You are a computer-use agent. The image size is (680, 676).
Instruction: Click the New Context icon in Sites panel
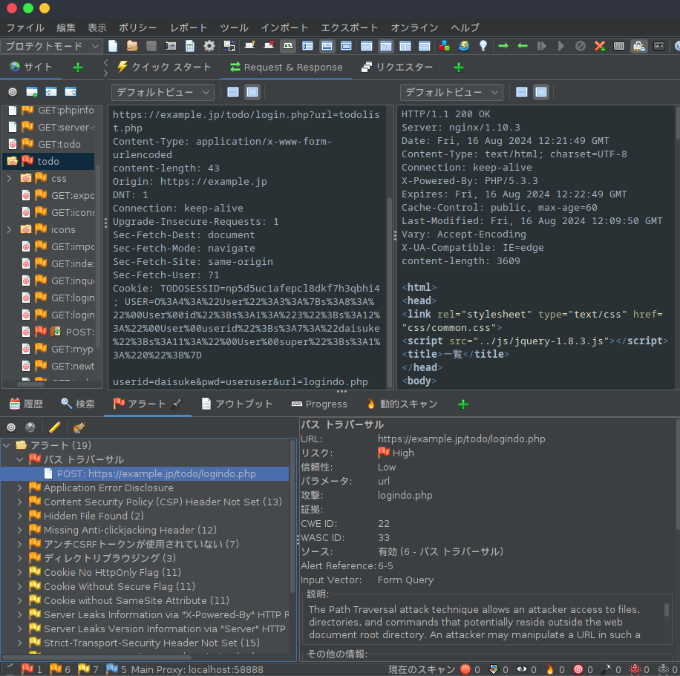click(x=32, y=92)
